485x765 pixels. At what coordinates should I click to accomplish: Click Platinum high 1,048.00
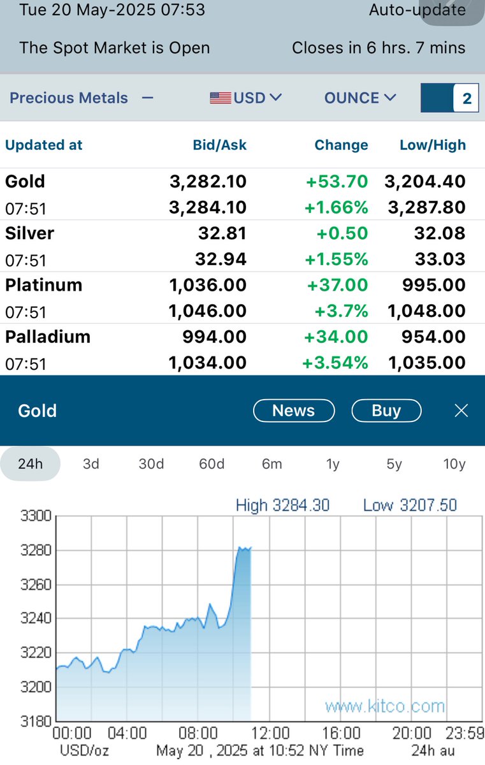pos(428,310)
